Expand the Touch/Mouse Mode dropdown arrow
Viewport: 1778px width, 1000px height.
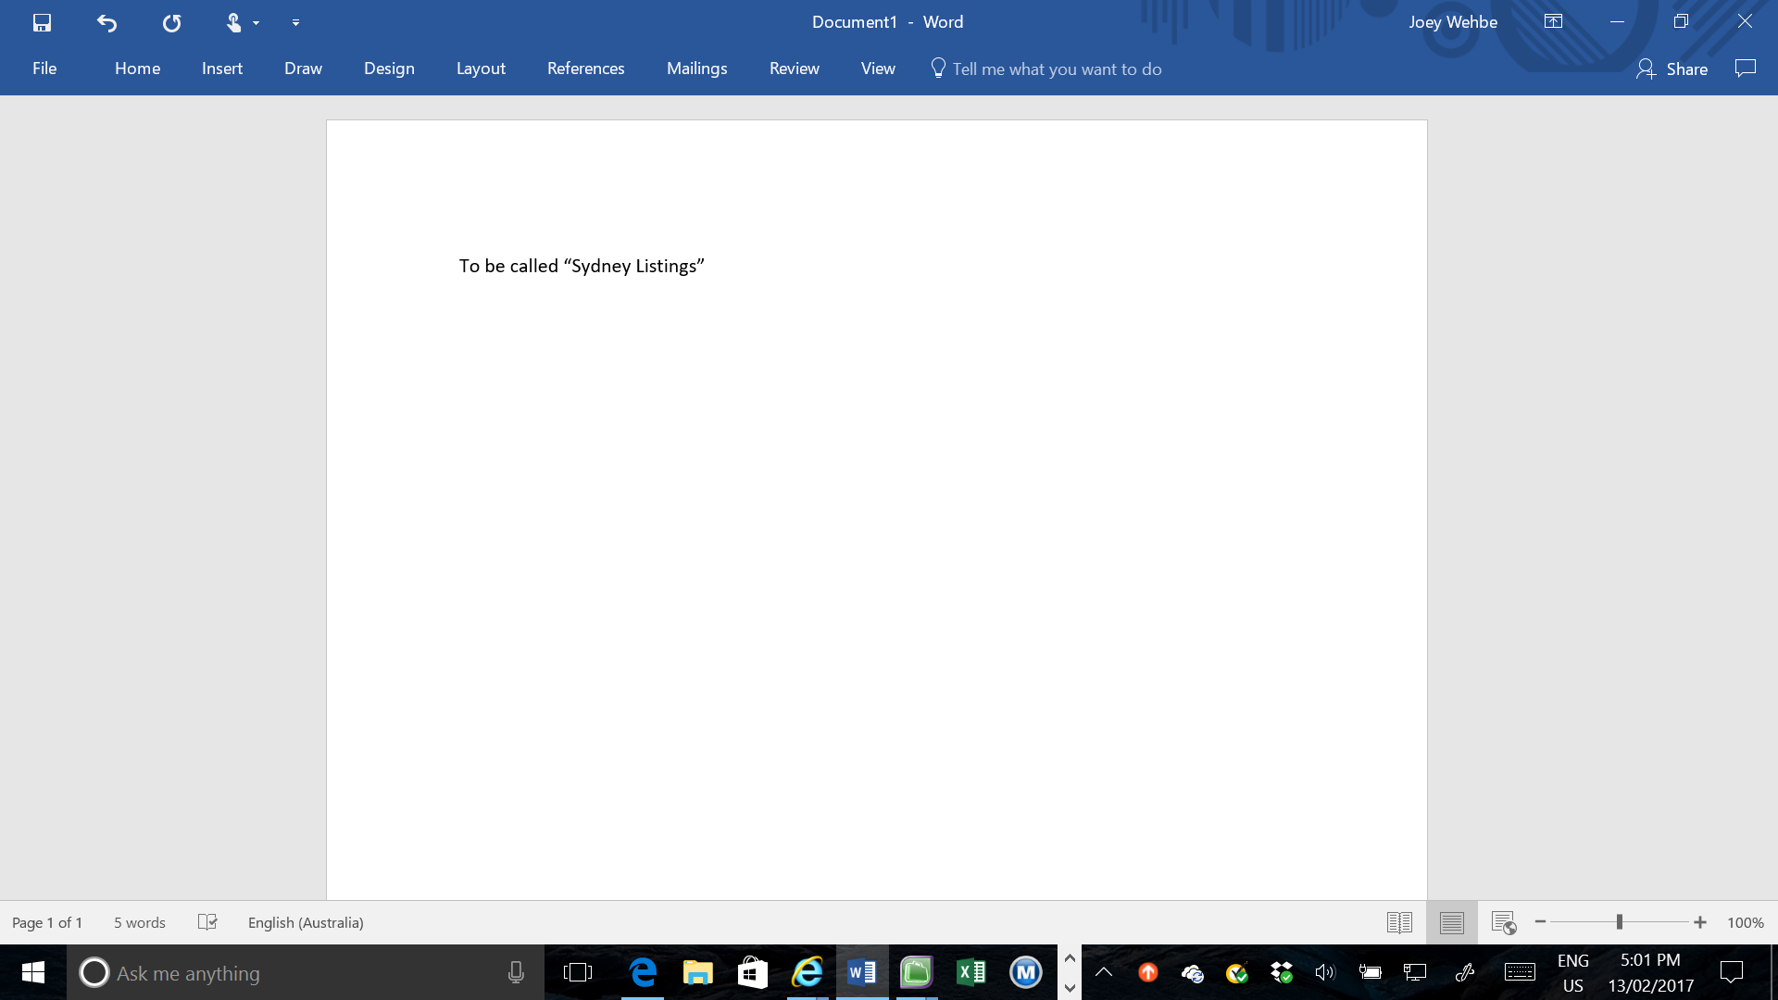click(257, 23)
